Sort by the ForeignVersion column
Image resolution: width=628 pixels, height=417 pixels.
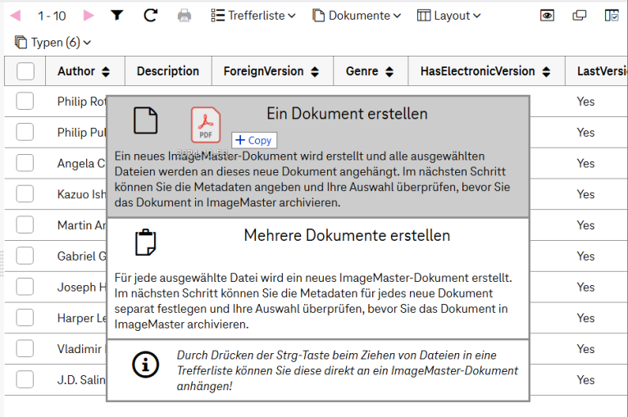point(315,71)
